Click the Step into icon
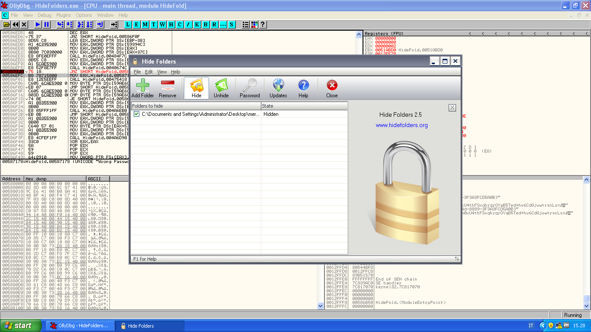Image resolution: width=591 pixels, height=332 pixels. (x=60, y=25)
